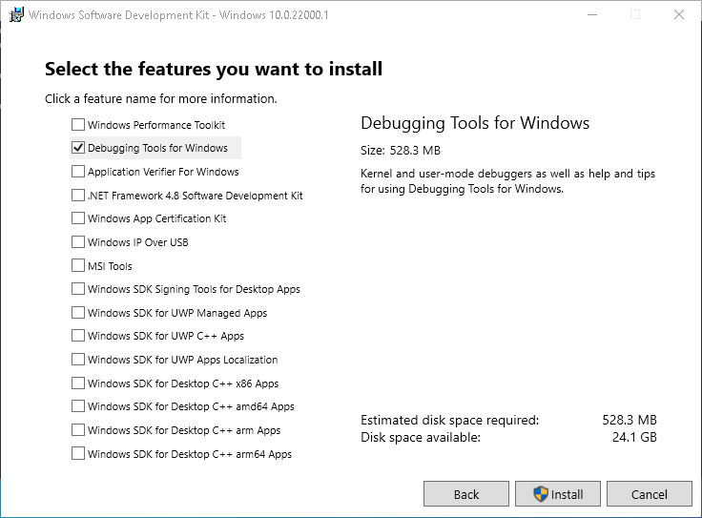Close the installer window

679,14
